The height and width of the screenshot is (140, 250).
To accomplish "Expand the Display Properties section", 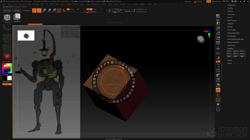I will (x=233, y=42).
